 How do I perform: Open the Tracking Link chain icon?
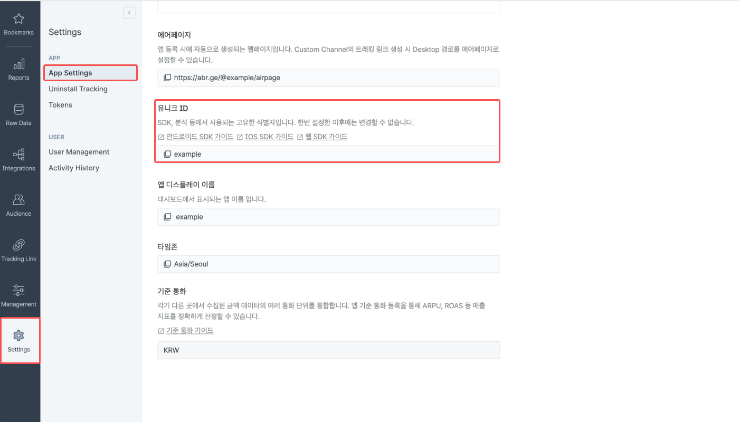pos(19,245)
